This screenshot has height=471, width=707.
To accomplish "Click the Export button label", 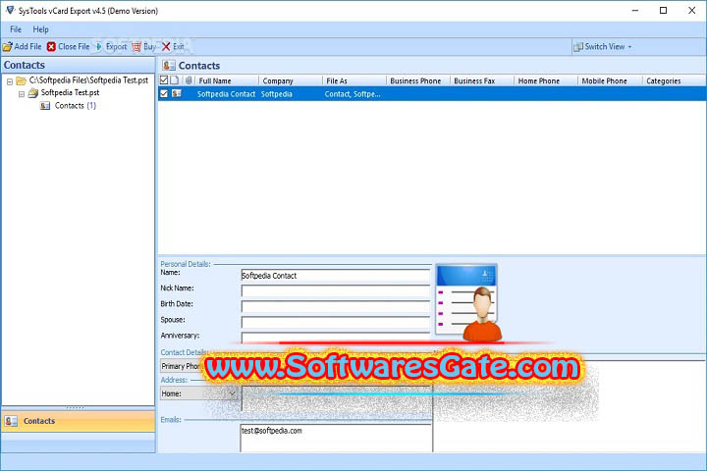I will (116, 46).
